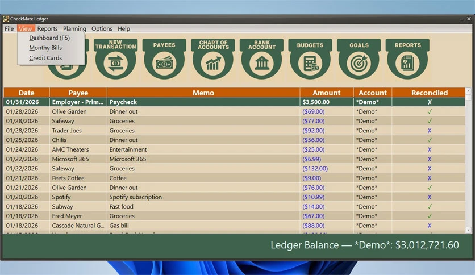Toggle reconciled check on Olive Garden 01/28 row
475x275 pixels.
pyautogui.click(x=430, y=111)
